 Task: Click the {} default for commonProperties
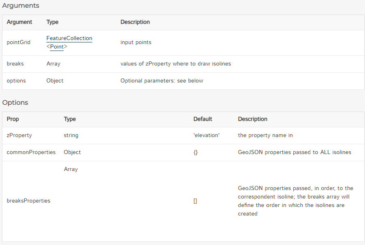(x=196, y=152)
